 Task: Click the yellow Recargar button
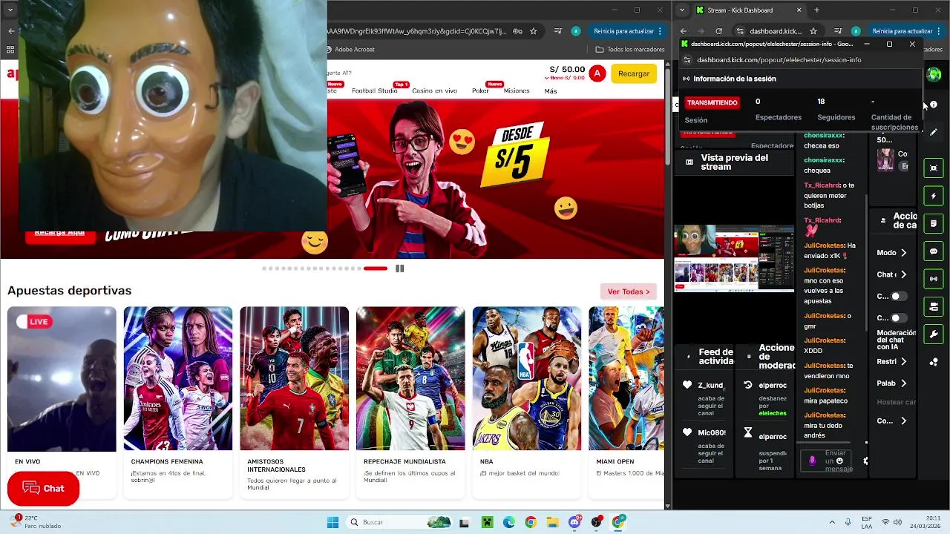click(x=634, y=73)
